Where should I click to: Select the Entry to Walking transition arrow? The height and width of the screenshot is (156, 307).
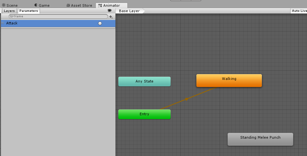[187, 99]
